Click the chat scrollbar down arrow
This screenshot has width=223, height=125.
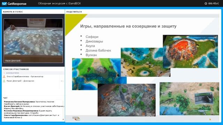pos(63,119)
